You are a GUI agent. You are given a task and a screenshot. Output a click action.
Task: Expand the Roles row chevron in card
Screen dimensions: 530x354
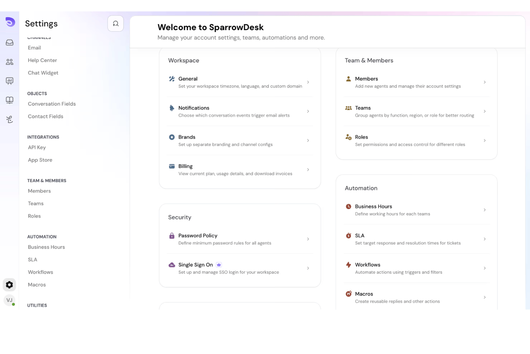[485, 141]
